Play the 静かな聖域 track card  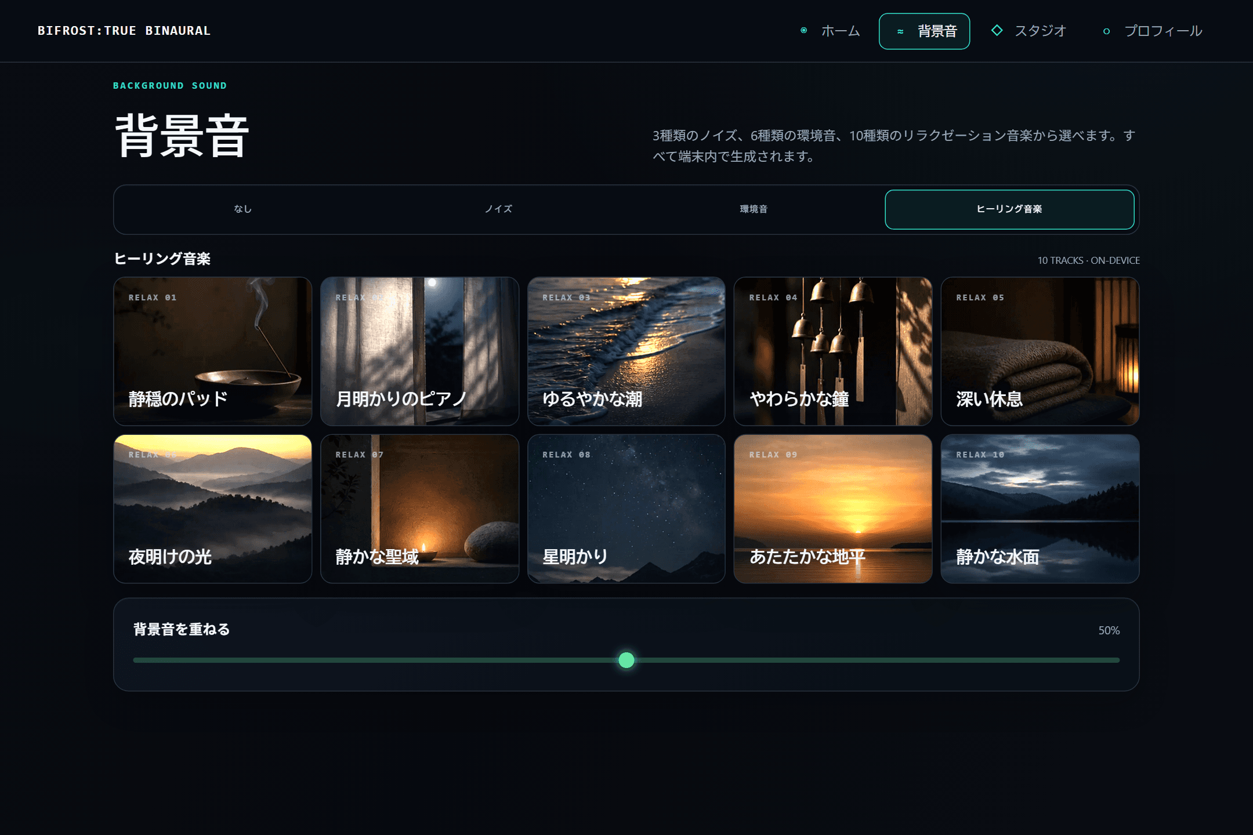[419, 509]
